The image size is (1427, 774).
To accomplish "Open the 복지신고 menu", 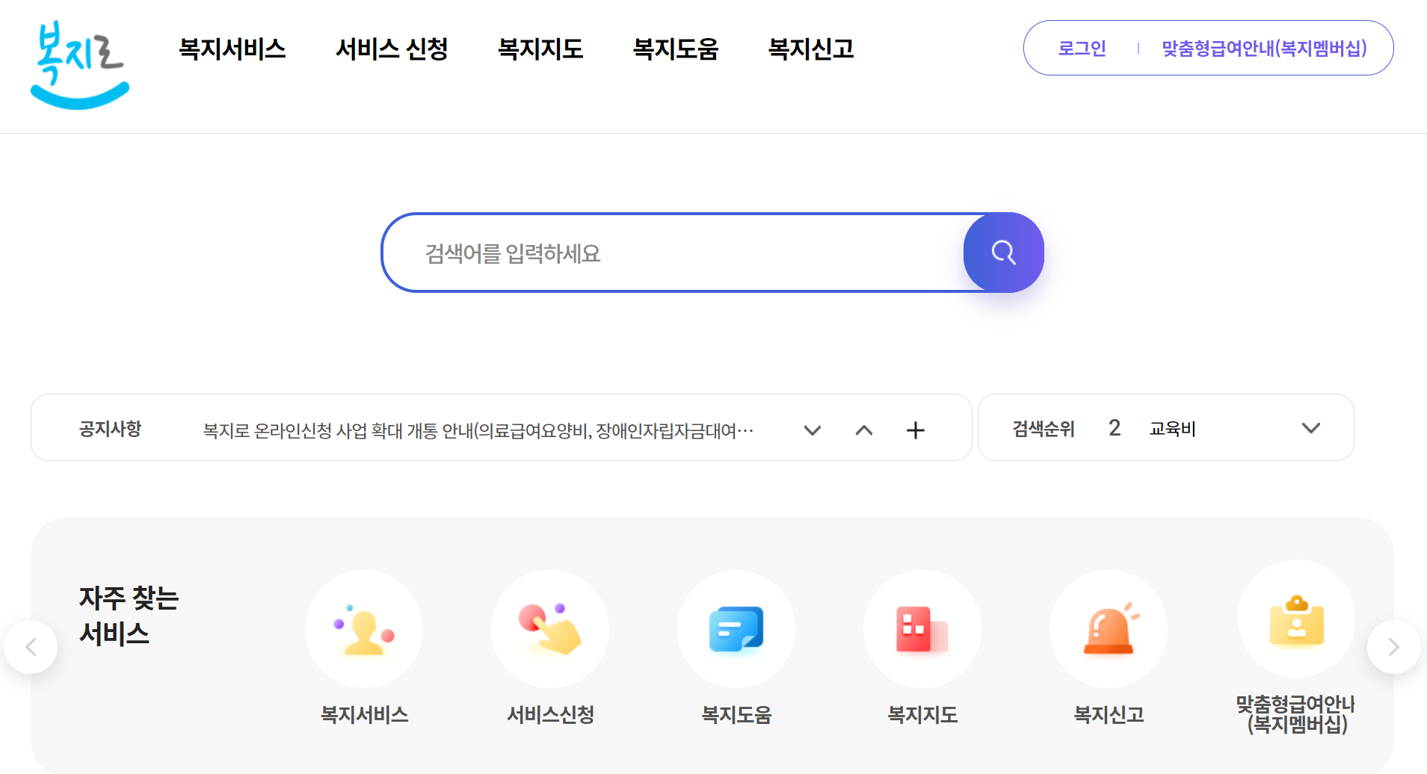I will 811,49.
